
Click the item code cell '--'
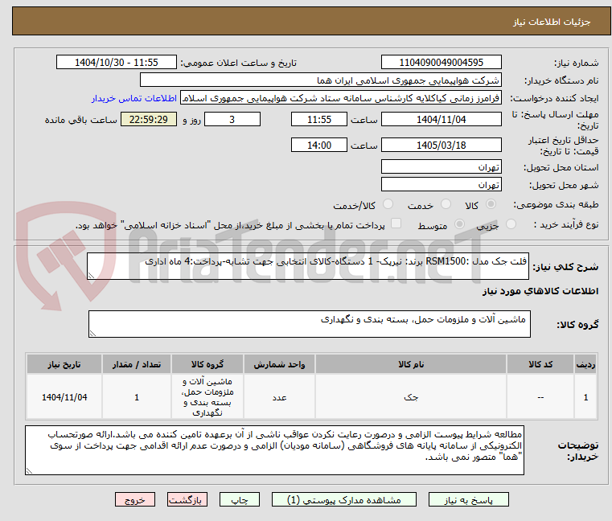pyautogui.click(x=540, y=397)
